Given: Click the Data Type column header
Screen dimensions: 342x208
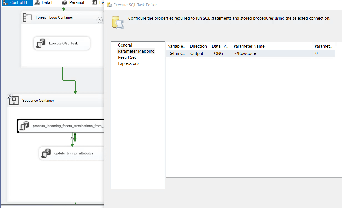Looking at the screenshot, I should pyautogui.click(x=221, y=46).
